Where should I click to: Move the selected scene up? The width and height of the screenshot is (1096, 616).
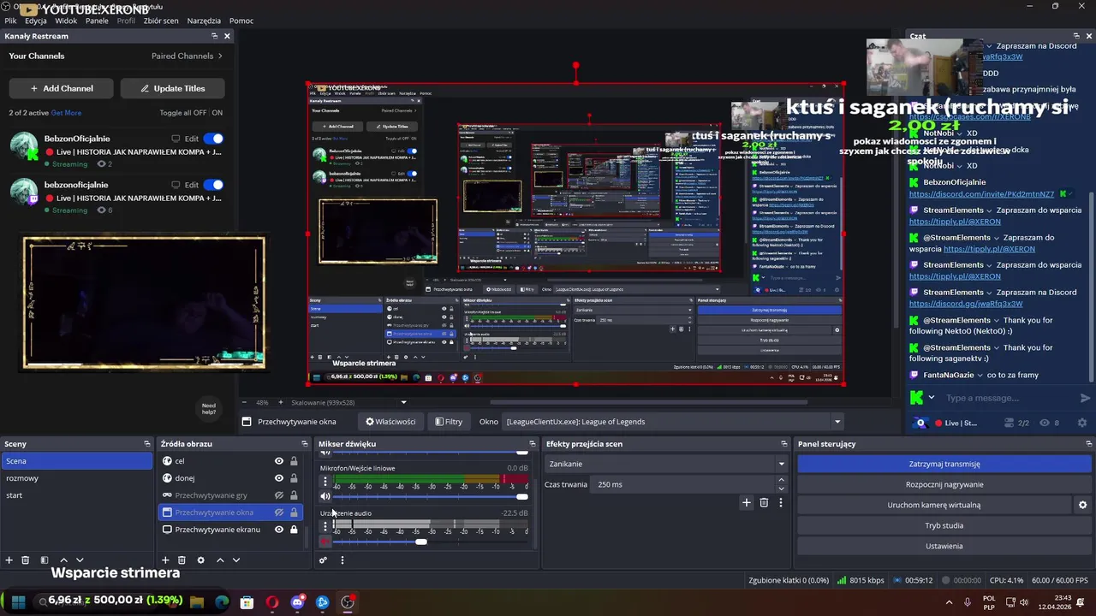tap(63, 560)
